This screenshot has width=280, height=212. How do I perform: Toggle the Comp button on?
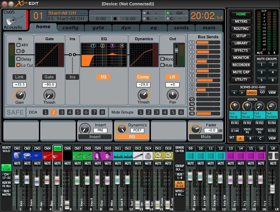pyautogui.click(x=143, y=77)
